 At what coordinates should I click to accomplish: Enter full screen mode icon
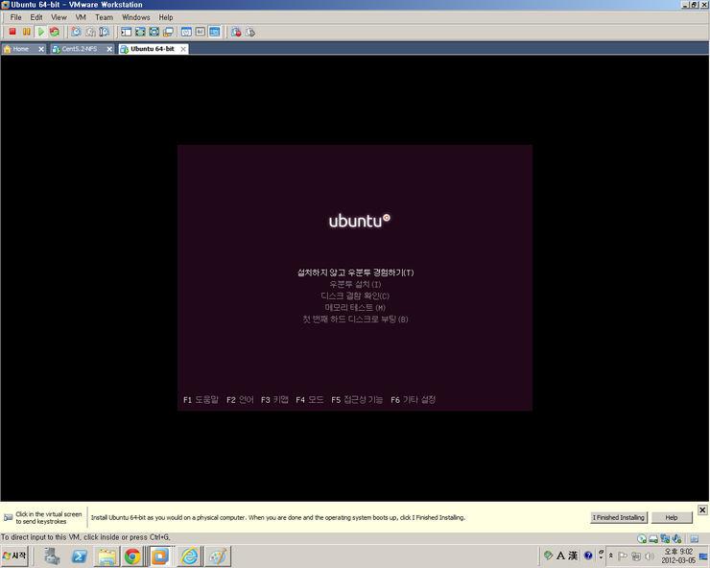[x=140, y=32]
